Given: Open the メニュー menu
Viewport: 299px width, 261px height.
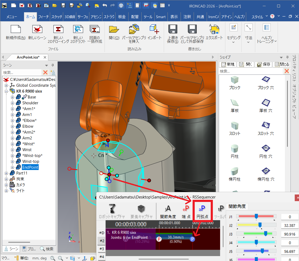Looking at the screenshot, I should point(12,17).
